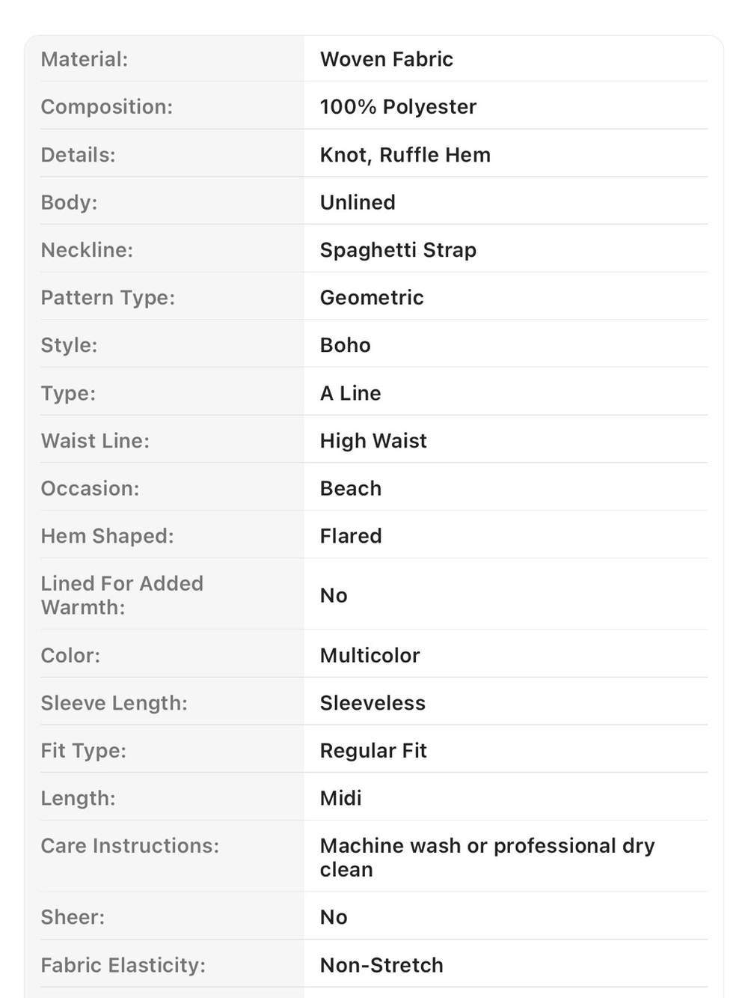Select the Machine wash care instructions text
Image resolution: width=748 pixels, height=998 pixels.
pos(488,858)
